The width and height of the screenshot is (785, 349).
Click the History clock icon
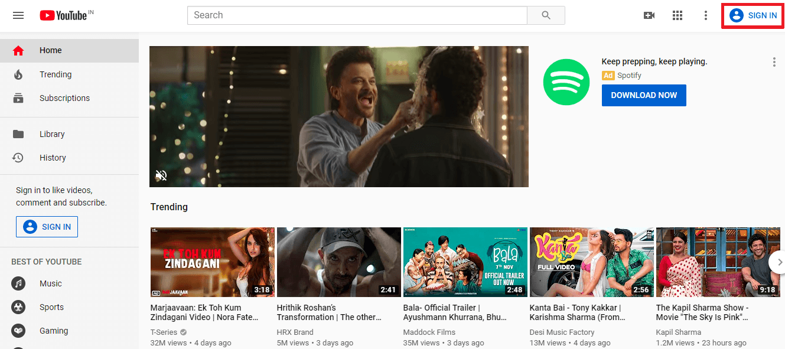pyautogui.click(x=18, y=158)
